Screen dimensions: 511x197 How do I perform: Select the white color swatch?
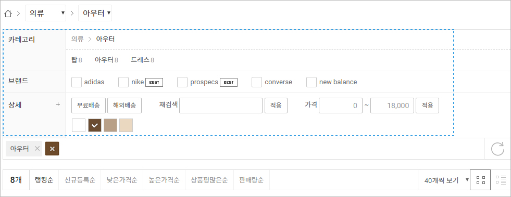coord(79,125)
